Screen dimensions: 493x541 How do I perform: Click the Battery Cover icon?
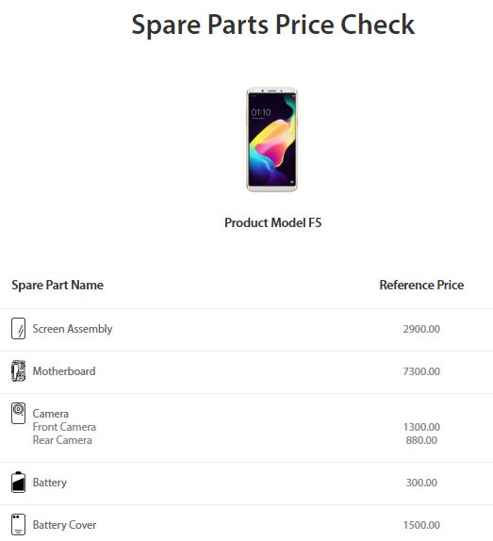18,524
